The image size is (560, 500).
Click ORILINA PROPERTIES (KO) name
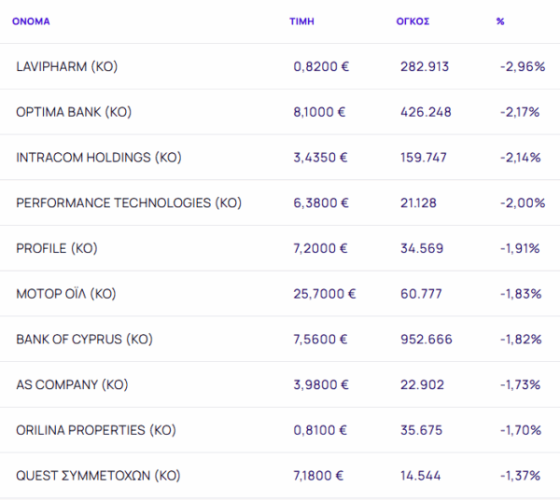(x=95, y=430)
